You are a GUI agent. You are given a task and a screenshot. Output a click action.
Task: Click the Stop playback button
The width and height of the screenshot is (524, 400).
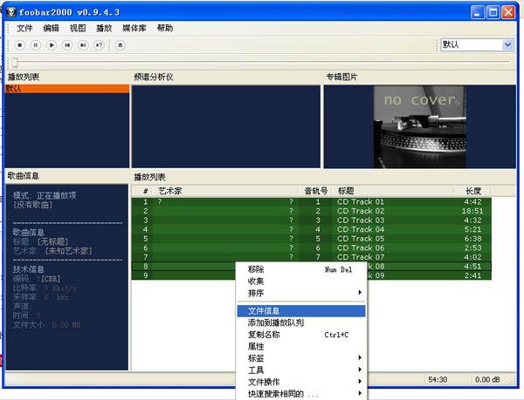tap(20, 45)
